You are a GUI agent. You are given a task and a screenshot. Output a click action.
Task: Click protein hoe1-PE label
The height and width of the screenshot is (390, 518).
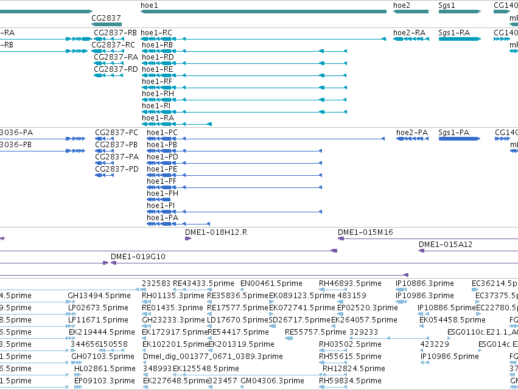162,169
